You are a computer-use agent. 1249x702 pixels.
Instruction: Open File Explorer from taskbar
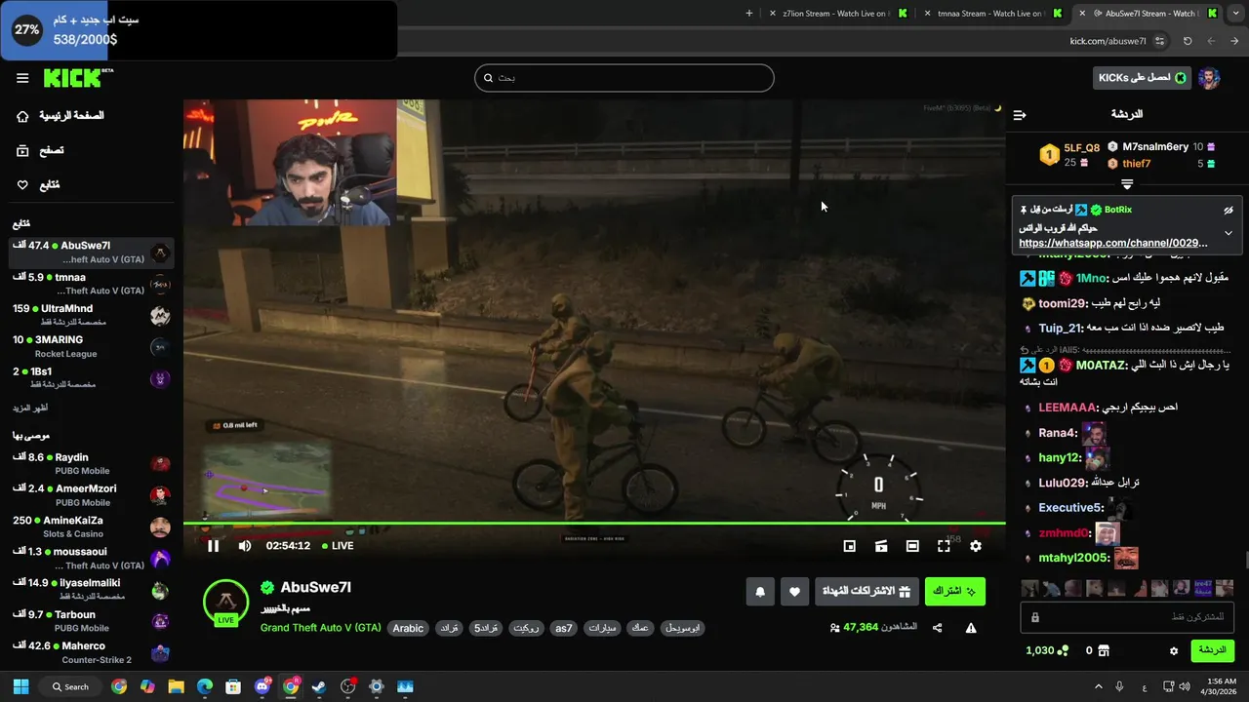click(176, 686)
